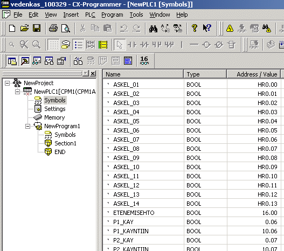Click the context help arrow icon
Screen dimensions: 284x251
(207, 28)
